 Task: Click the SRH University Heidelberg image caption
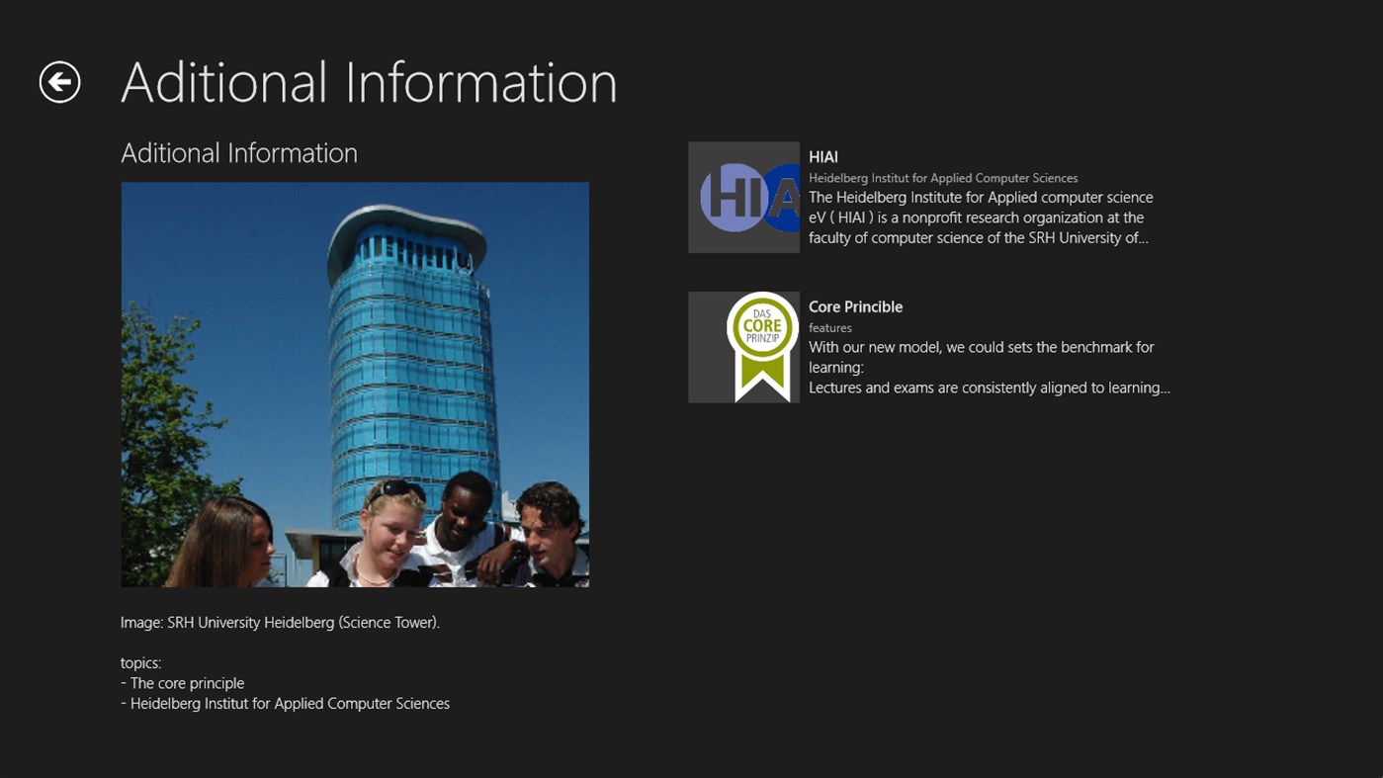coord(280,622)
